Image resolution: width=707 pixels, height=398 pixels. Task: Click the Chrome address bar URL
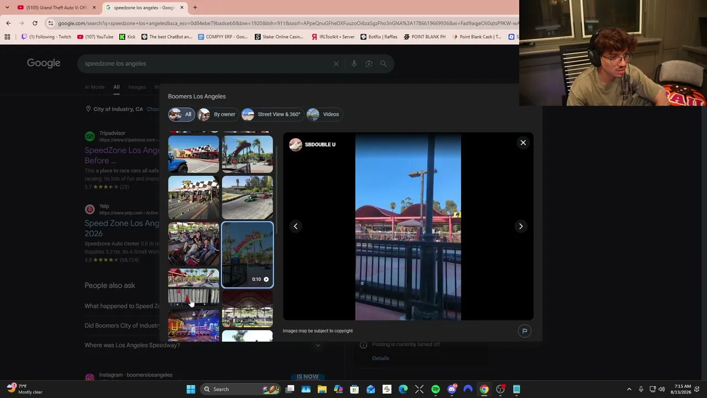[x=287, y=23]
